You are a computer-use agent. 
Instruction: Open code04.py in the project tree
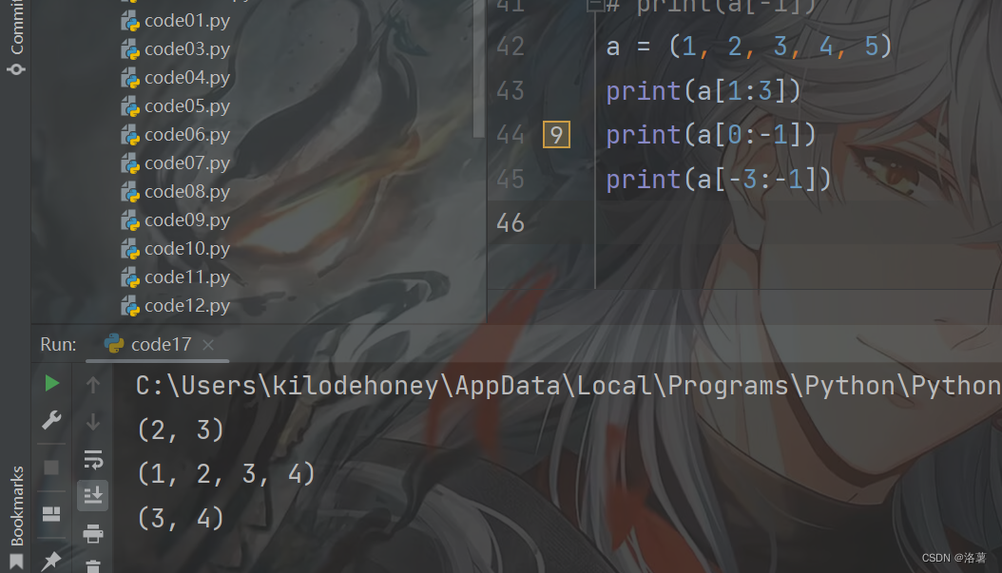(x=187, y=78)
